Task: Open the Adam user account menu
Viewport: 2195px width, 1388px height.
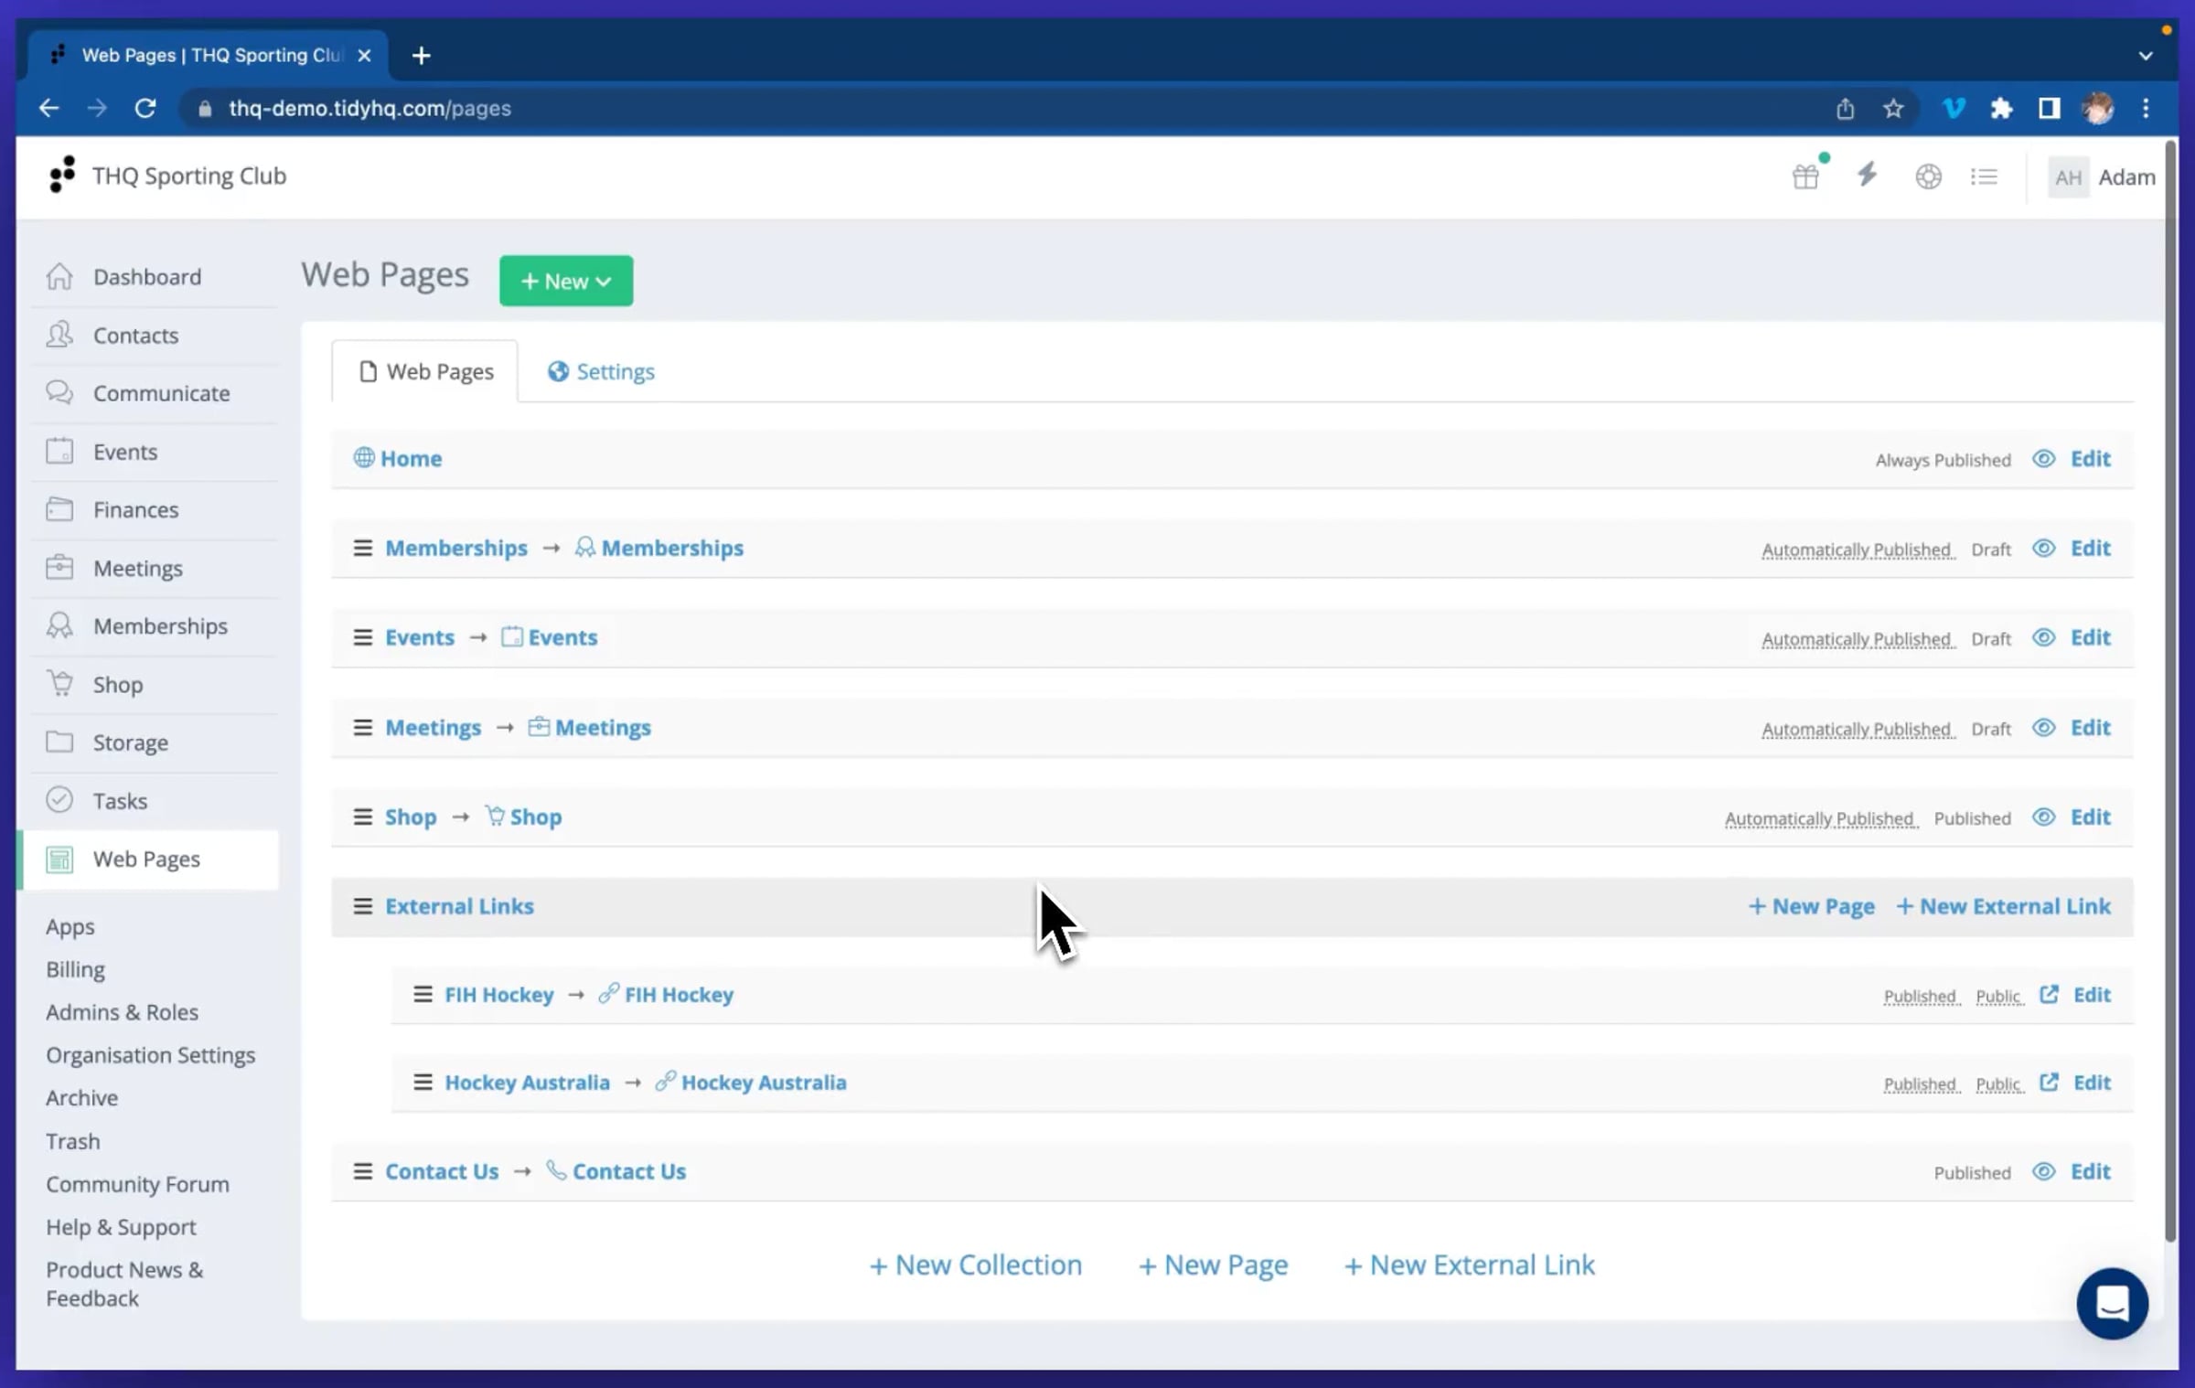Action: 2102,176
